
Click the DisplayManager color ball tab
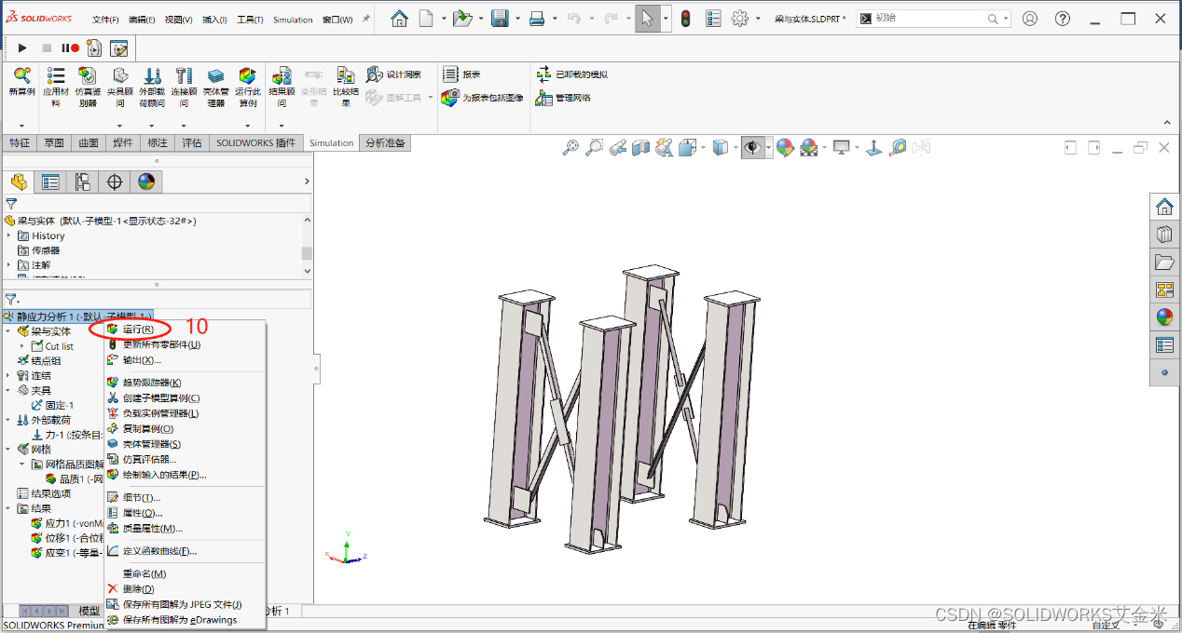tap(145, 182)
